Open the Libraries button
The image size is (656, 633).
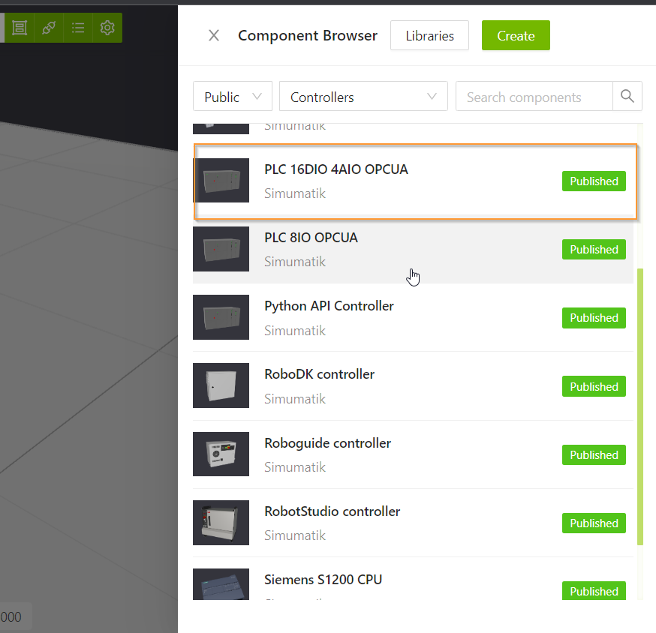429,35
